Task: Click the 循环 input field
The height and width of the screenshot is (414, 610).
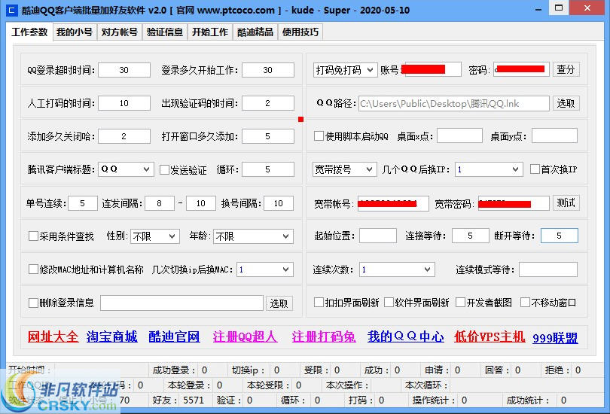Action: coord(267,169)
